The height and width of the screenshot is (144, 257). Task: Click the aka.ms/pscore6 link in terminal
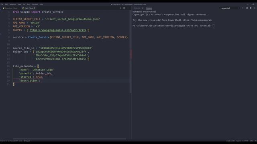[x=197, y=20]
